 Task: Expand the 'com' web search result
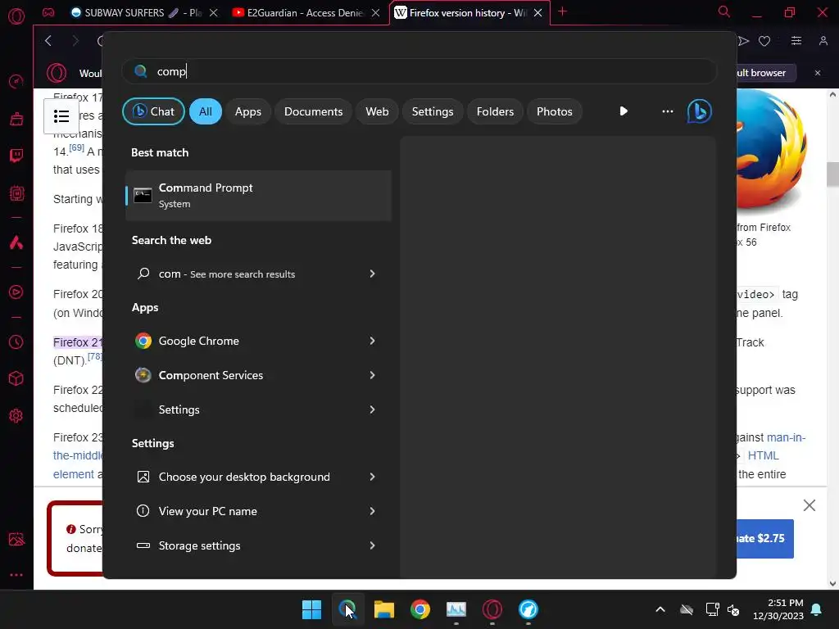373,274
